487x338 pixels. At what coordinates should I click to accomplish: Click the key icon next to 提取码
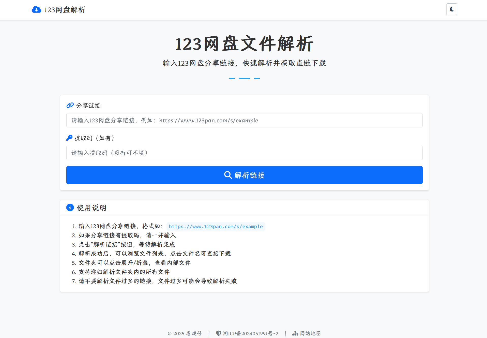pyautogui.click(x=69, y=138)
